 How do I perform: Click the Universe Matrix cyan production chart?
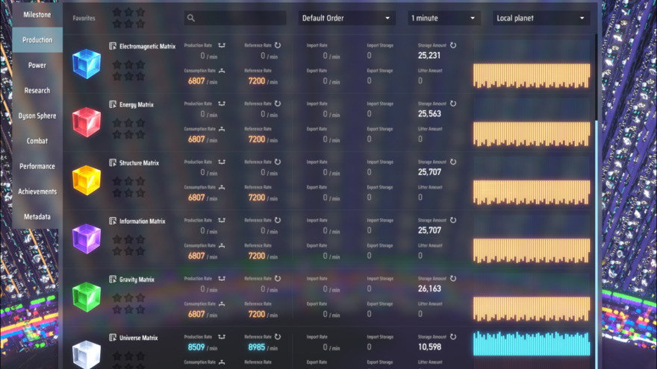click(x=531, y=344)
